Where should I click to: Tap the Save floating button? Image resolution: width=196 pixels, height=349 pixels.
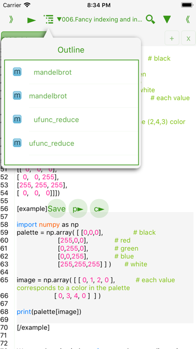[57, 209]
